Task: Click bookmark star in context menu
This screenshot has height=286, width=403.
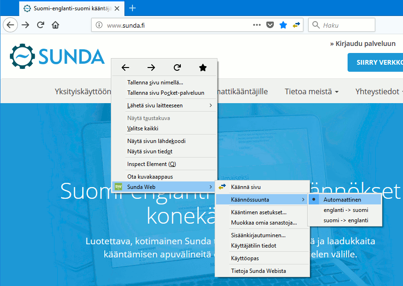Action: [x=203, y=68]
